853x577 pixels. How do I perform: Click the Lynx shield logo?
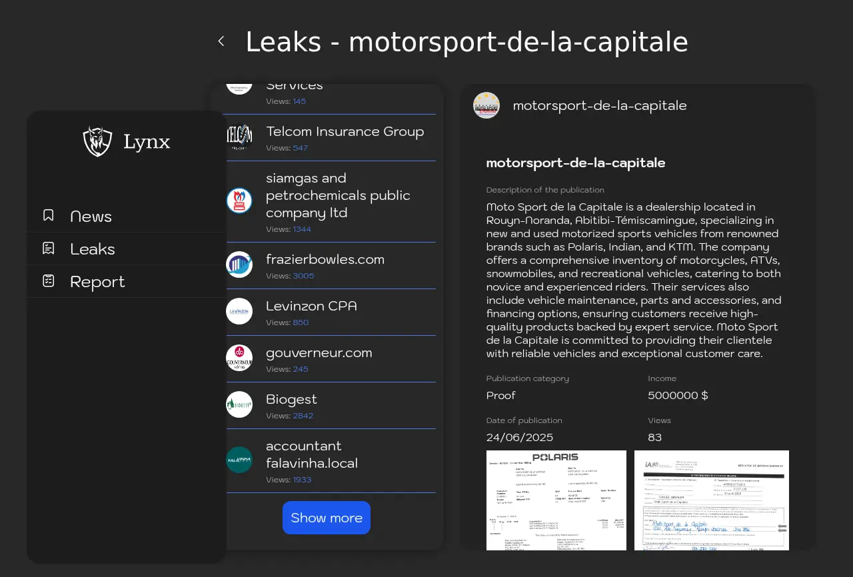[x=97, y=141]
